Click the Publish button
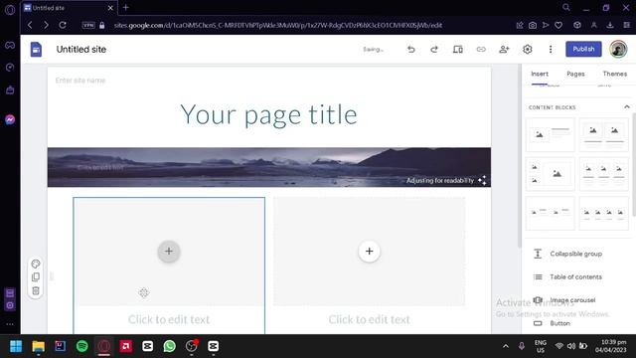Screen dimensions: 636x358 click(583, 49)
